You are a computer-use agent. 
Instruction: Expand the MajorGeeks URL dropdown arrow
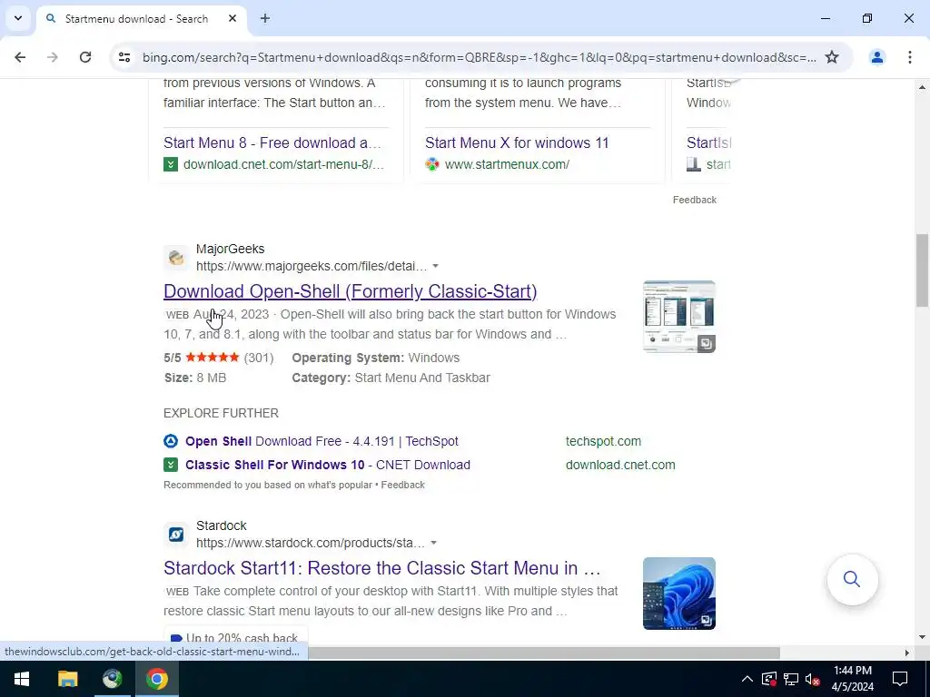pos(435,266)
